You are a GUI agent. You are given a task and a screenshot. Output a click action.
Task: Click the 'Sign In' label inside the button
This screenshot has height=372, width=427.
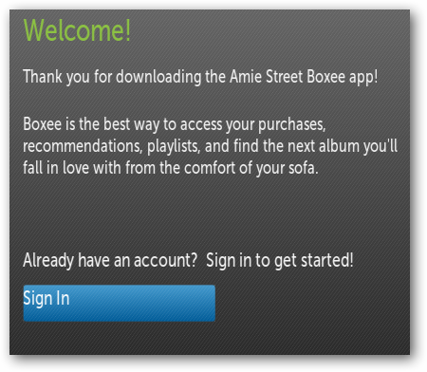click(46, 298)
